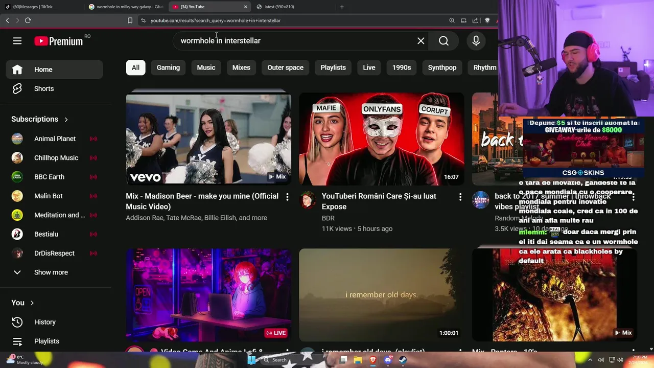Select the Live filter chip

point(369,67)
